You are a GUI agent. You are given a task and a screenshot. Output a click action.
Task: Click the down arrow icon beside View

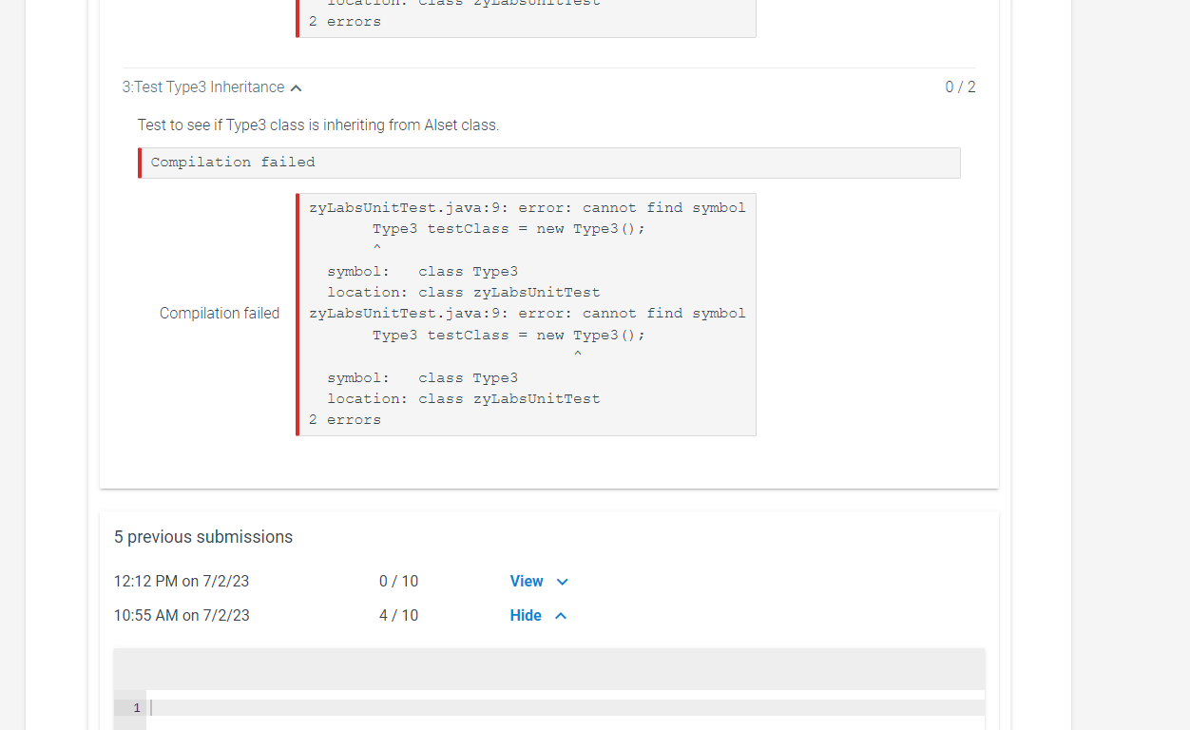pos(561,581)
